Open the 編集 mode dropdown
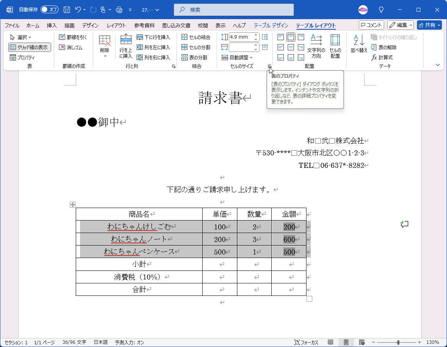447x347 pixels. (401, 25)
